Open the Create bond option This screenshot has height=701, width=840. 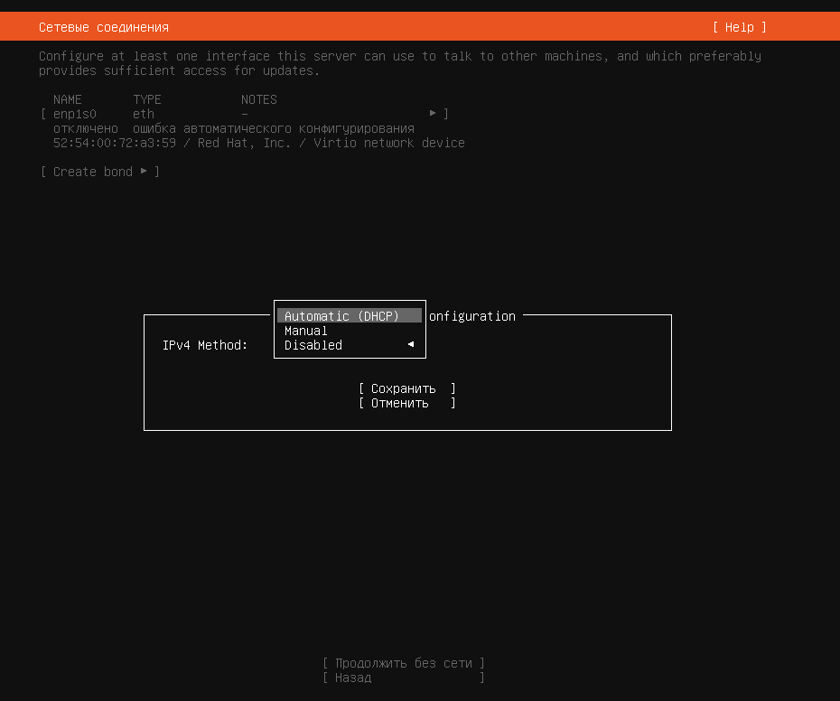(x=100, y=172)
